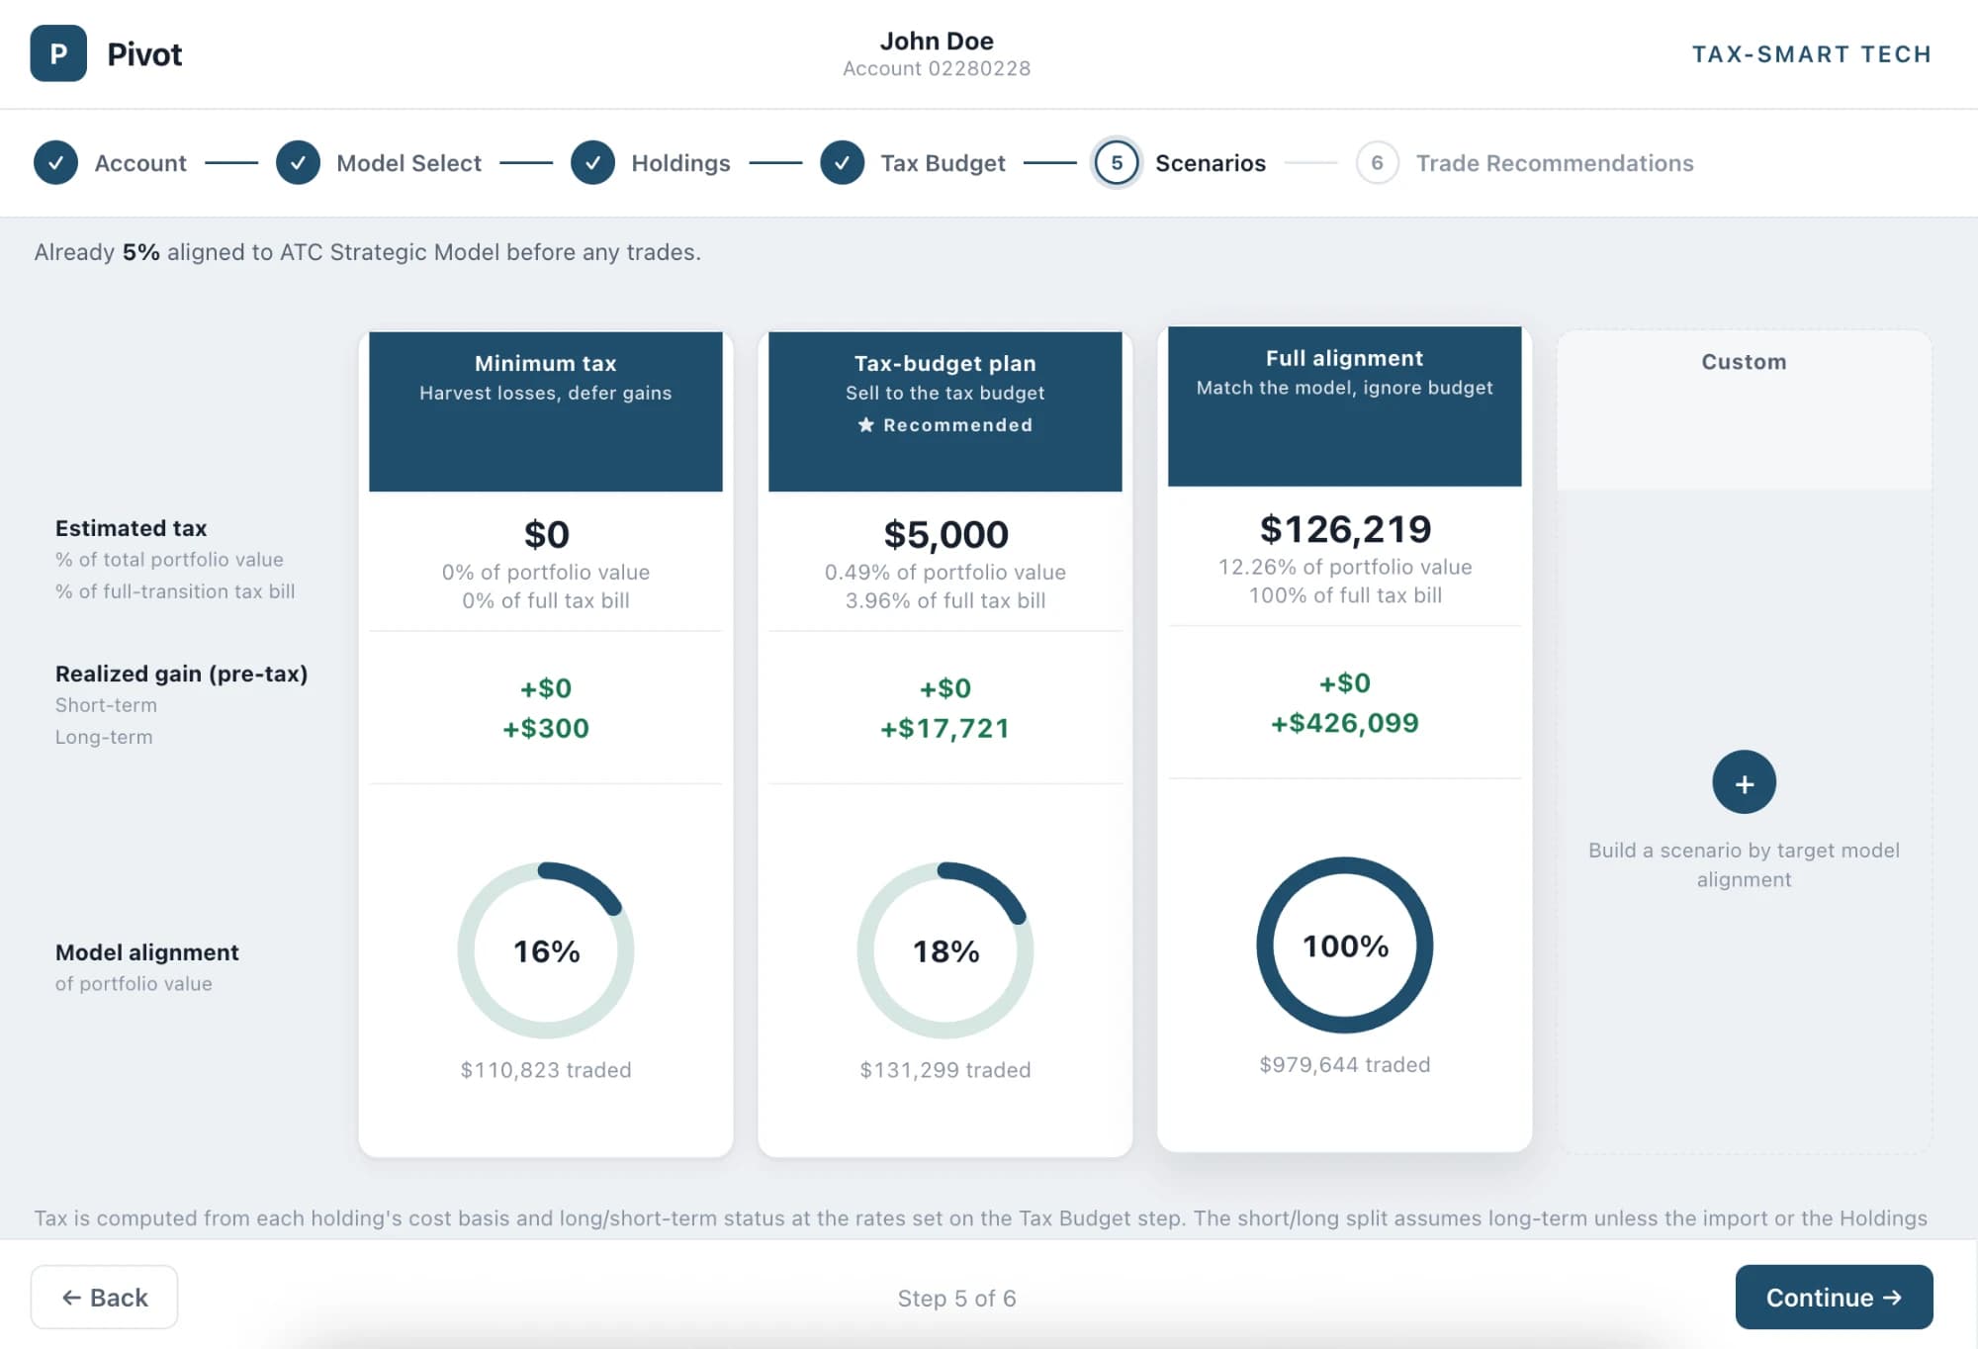Select the Scenarios step label

[1211, 163]
